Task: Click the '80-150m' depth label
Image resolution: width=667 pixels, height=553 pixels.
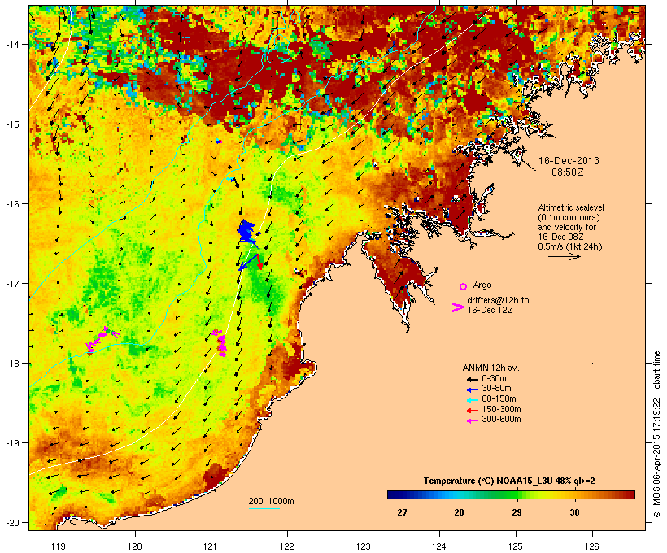Action: [x=499, y=399]
